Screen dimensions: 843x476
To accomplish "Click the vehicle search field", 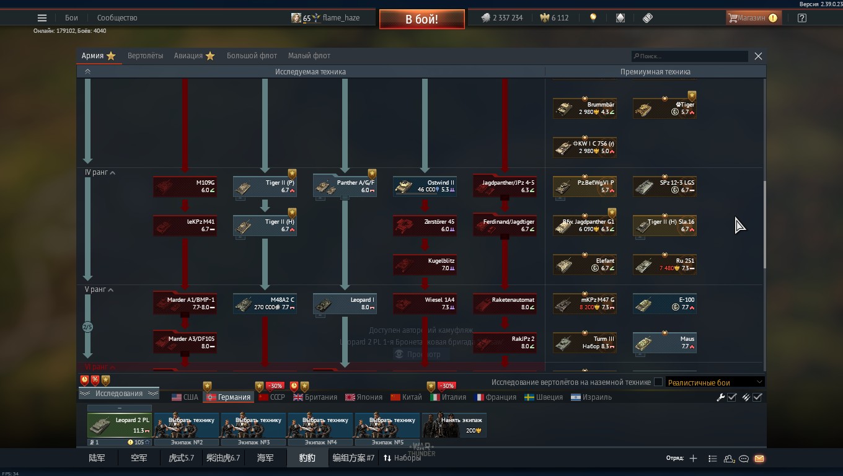I will 690,56.
